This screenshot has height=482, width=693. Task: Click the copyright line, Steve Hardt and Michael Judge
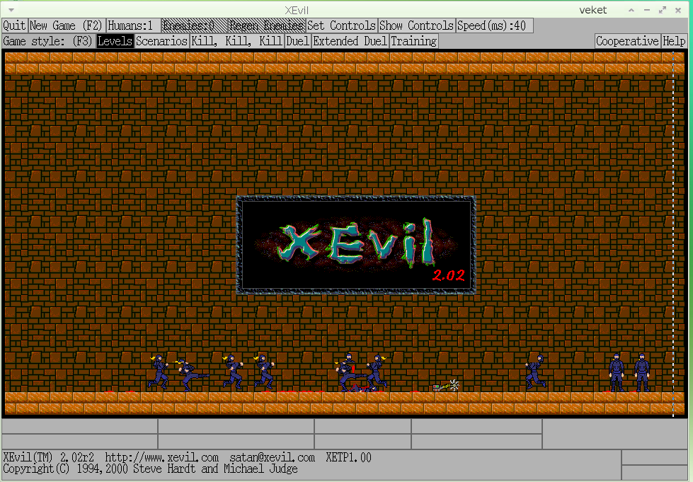click(150, 469)
